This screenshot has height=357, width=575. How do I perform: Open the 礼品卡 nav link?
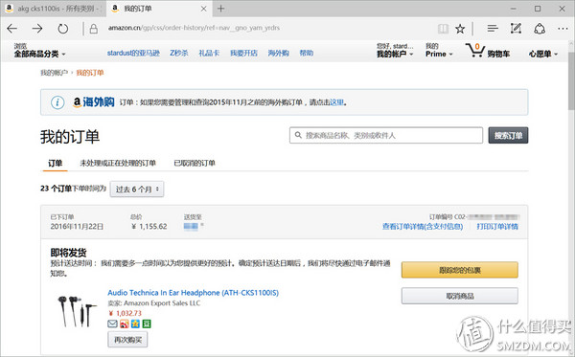pyautogui.click(x=209, y=53)
